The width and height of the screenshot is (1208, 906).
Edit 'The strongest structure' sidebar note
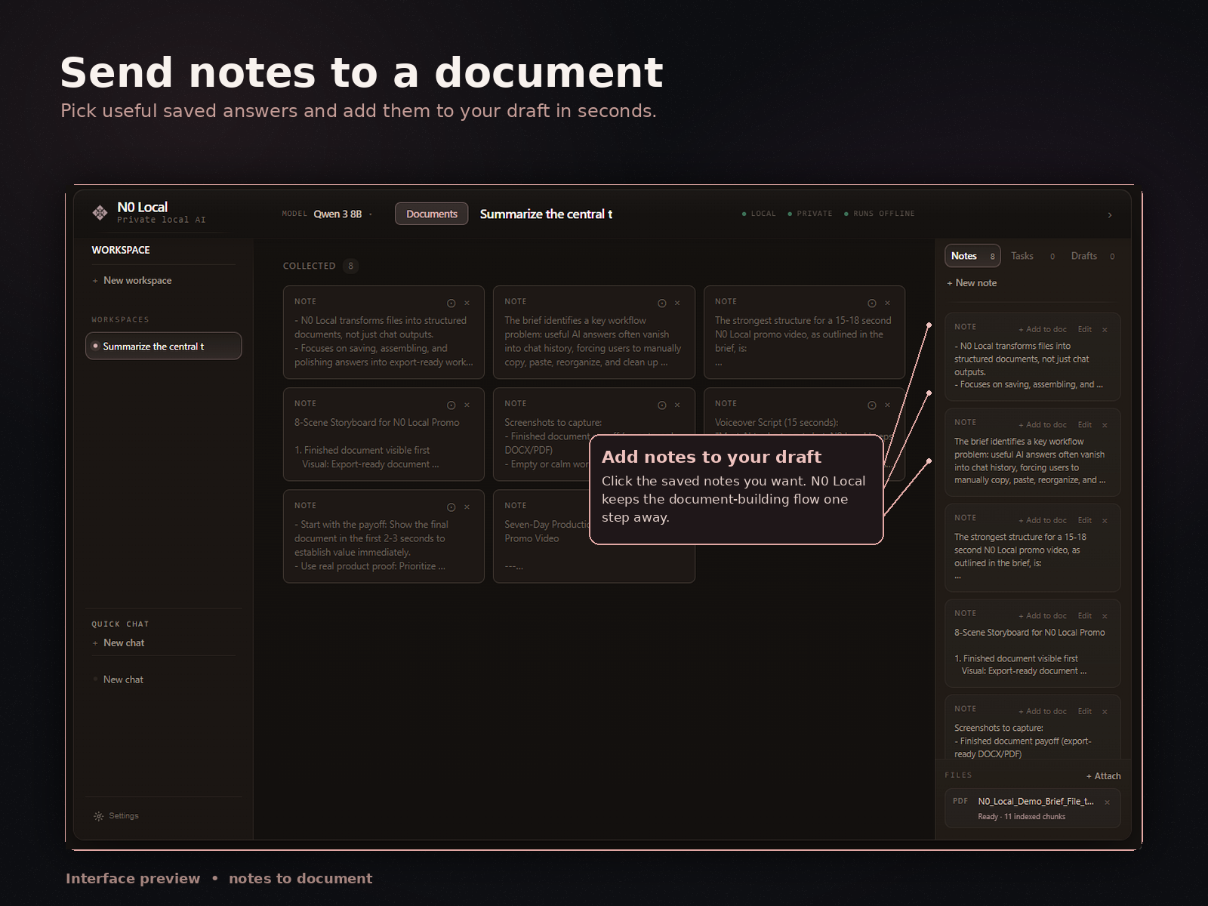coord(1085,521)
